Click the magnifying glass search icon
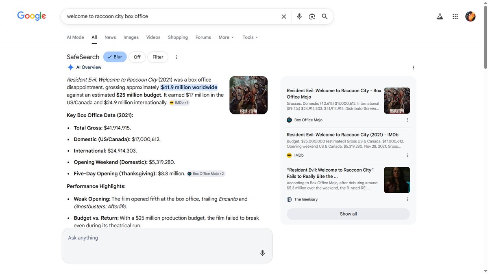The width and height of the screenshot is (488, 274). point(325,17)
